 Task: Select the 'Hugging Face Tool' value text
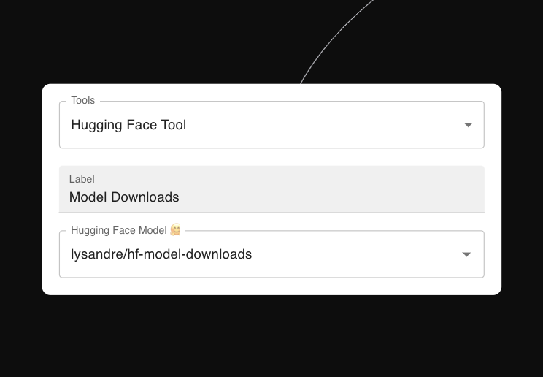click(x=128, y=125)
